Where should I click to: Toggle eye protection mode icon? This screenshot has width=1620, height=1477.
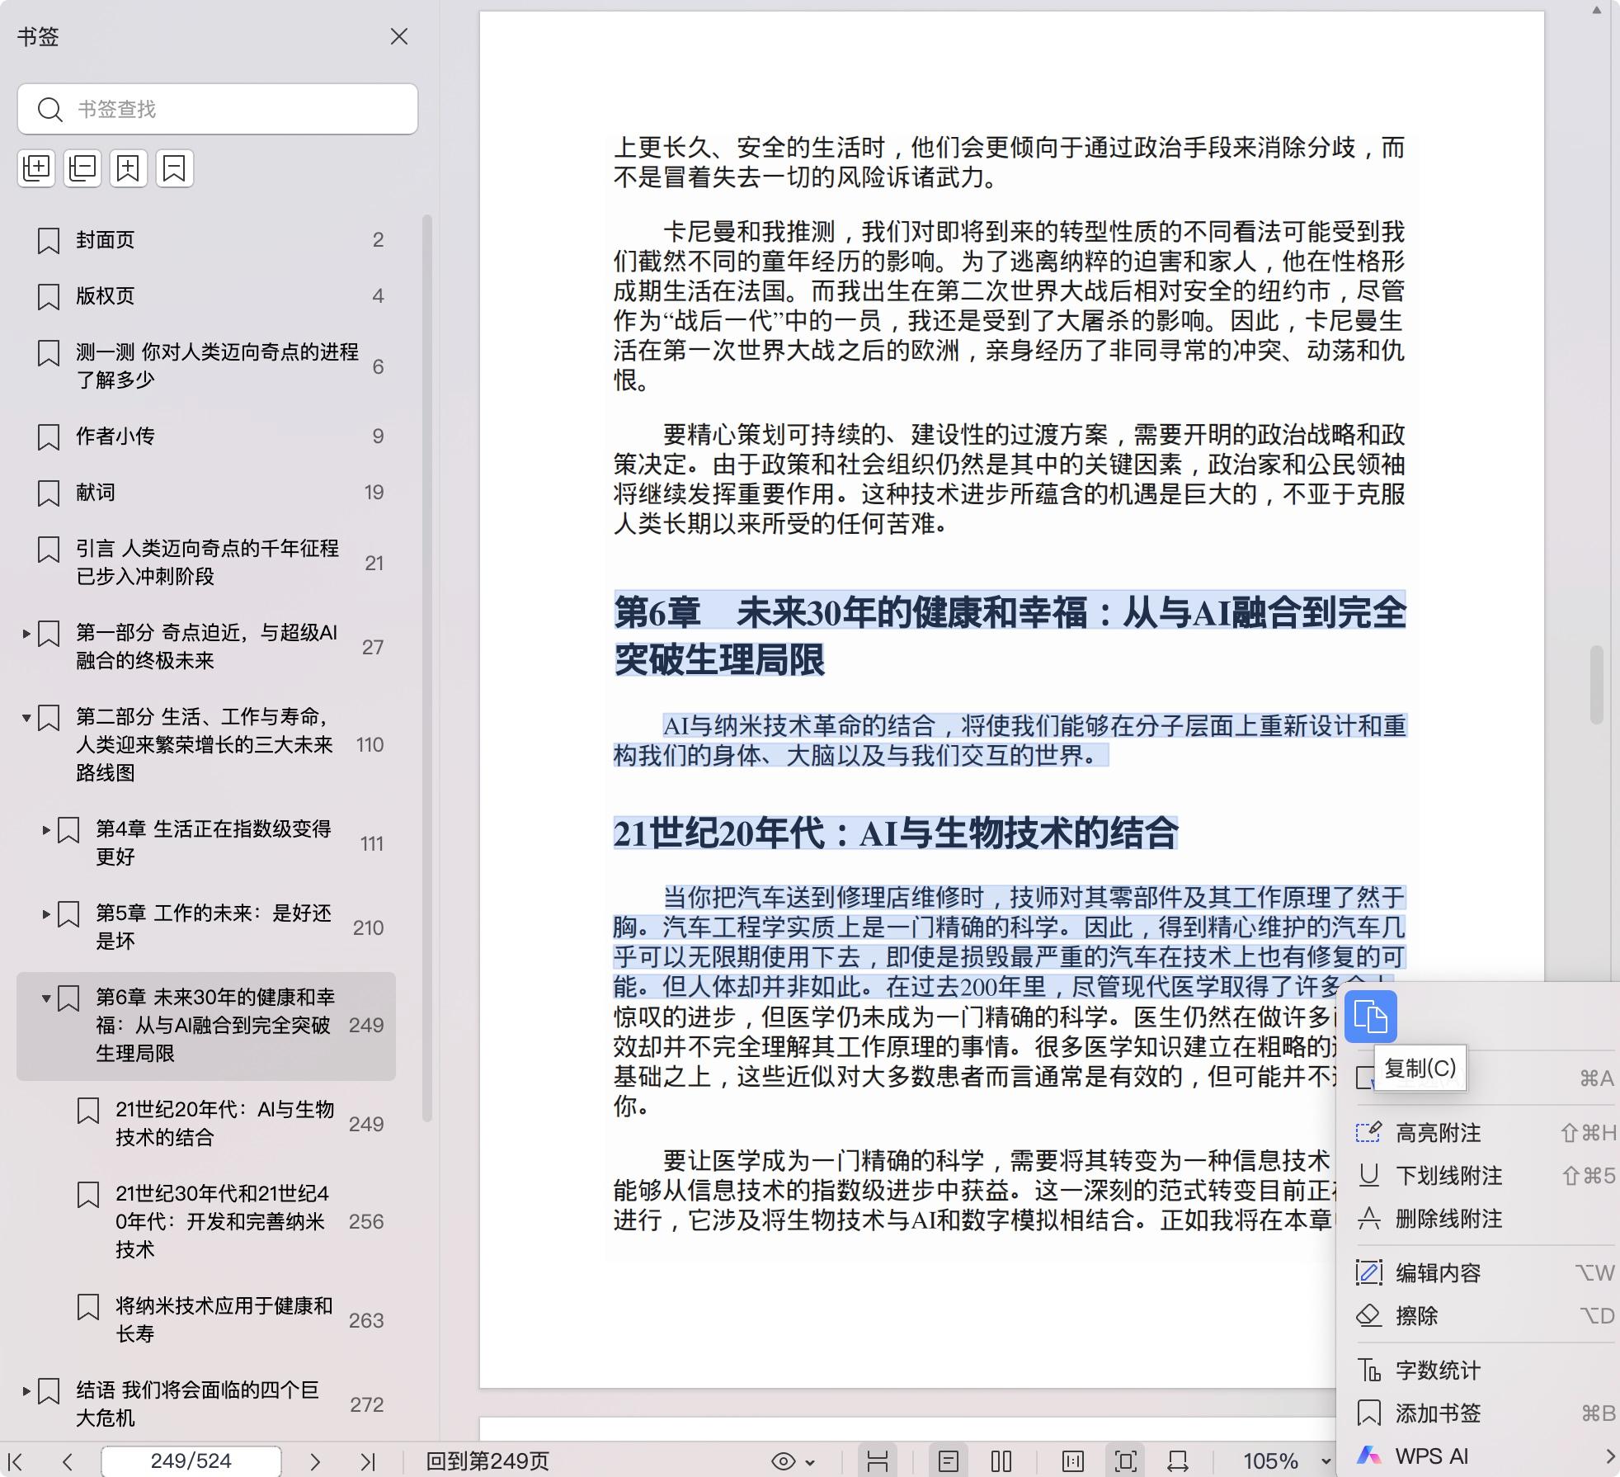coord(784,1461)
